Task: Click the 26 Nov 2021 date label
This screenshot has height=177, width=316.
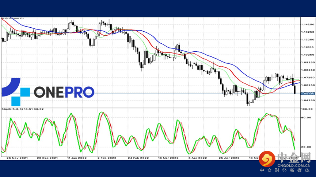Action: click(17, 158)
